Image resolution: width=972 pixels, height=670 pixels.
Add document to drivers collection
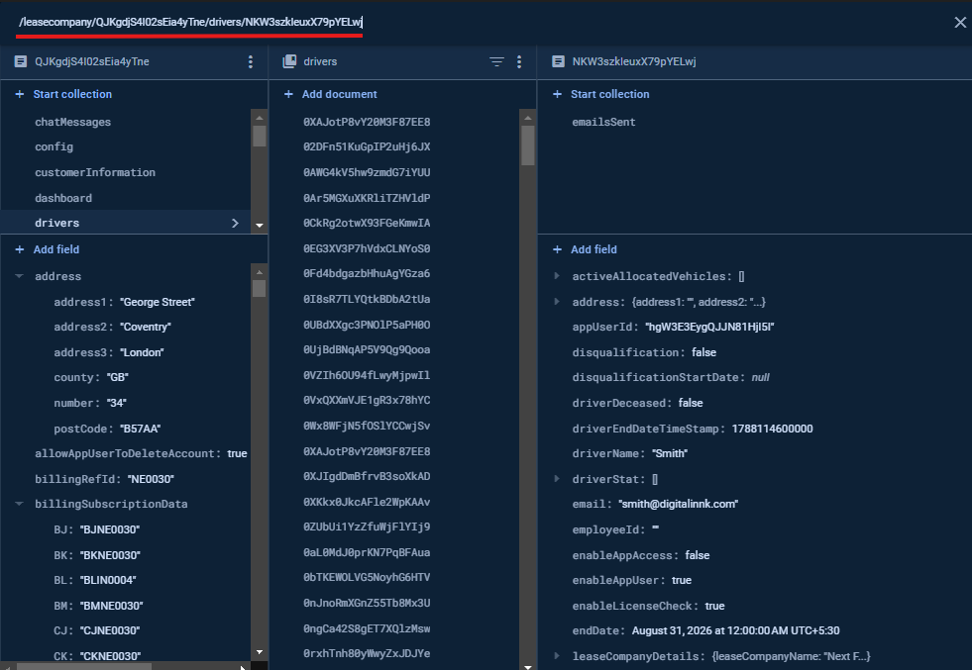pos(339,94)
